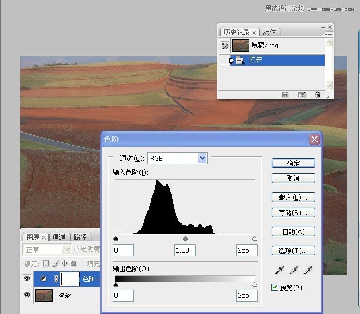Hide the 背景 layer
The height and width of the screenshot is (314, 360).
point(27,294)
